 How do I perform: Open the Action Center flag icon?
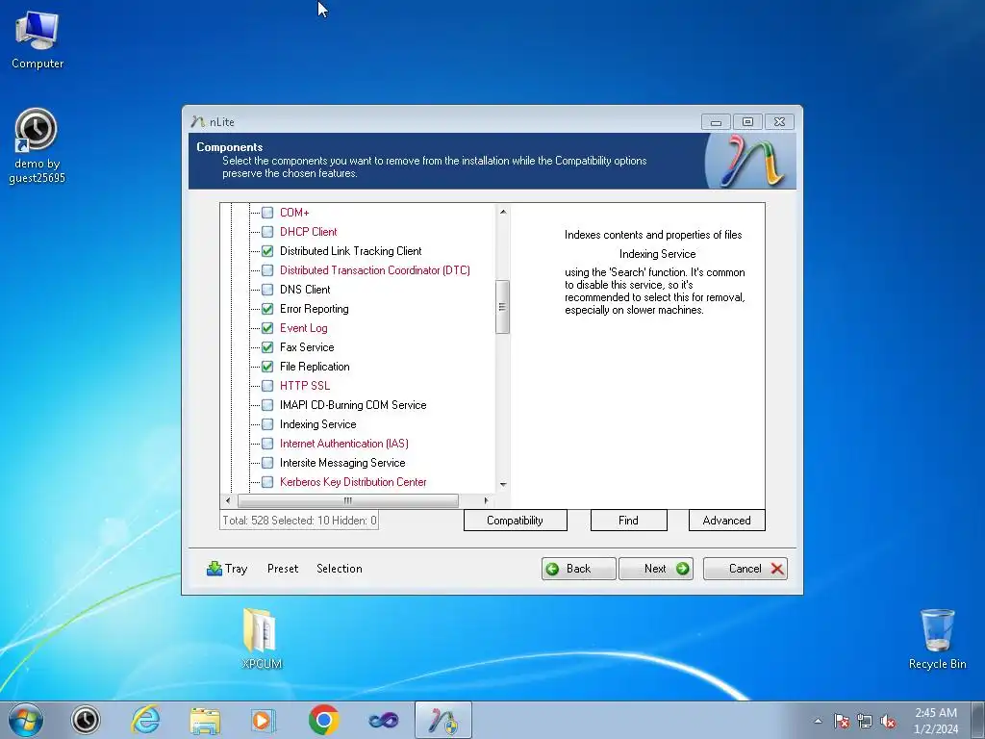(x=841, y=721)
